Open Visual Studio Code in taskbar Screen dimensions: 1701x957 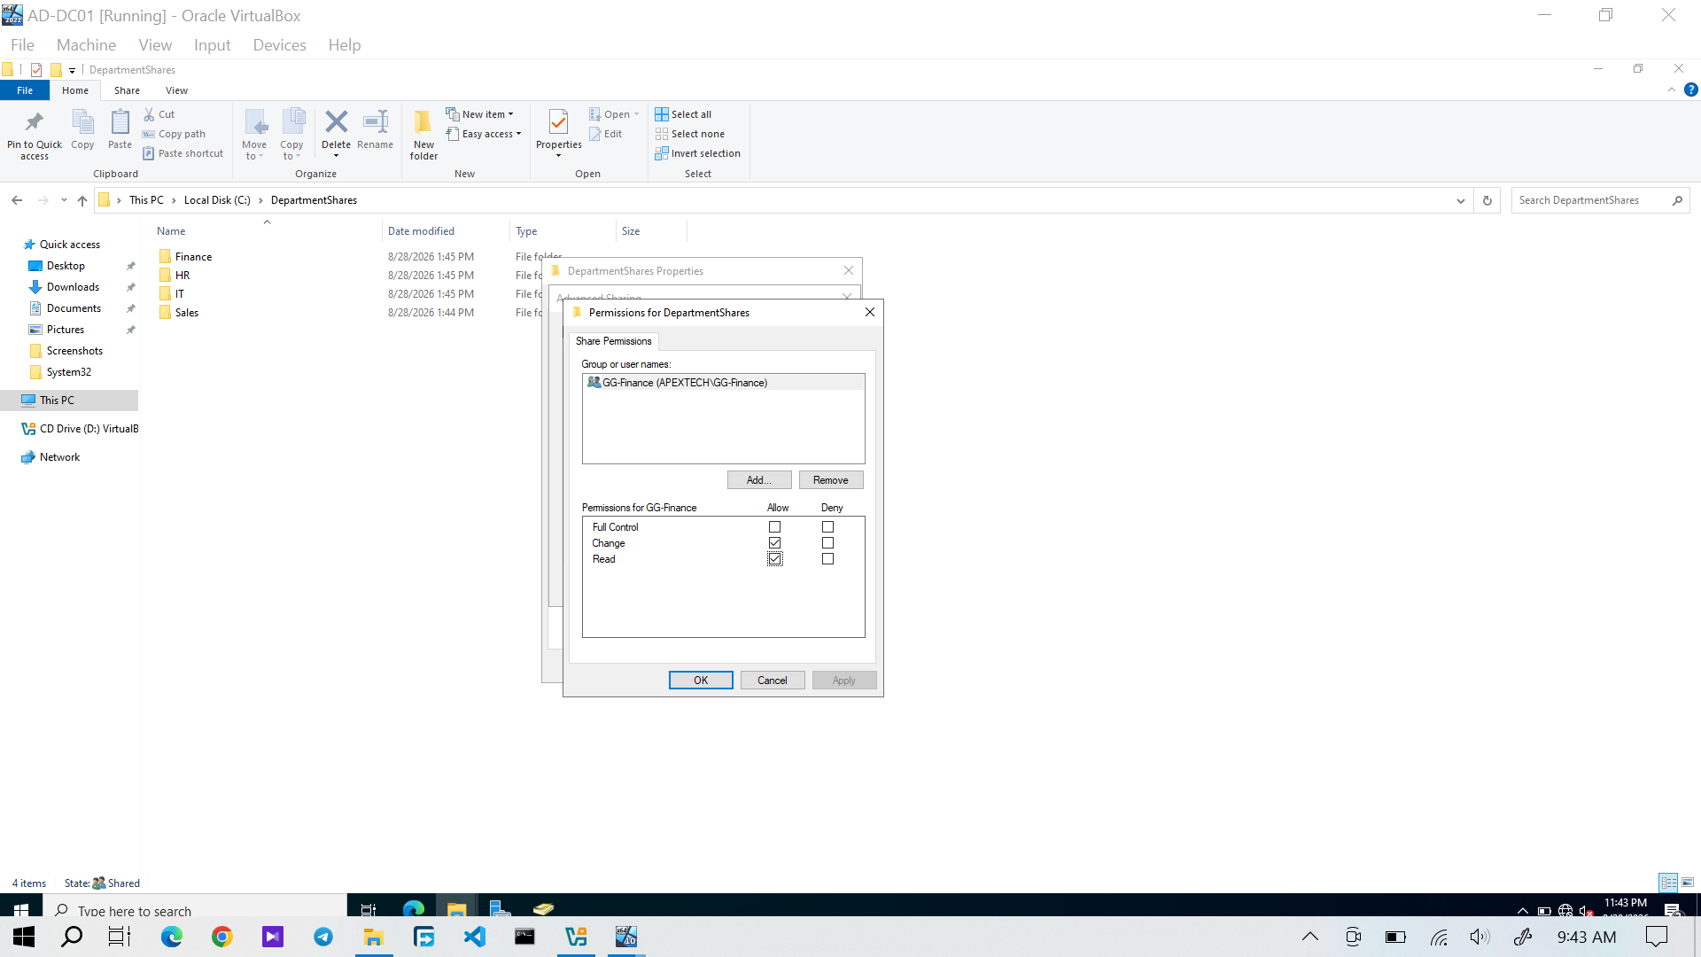475,937
